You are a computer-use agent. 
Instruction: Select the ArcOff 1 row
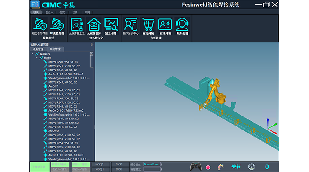[54, 86]
